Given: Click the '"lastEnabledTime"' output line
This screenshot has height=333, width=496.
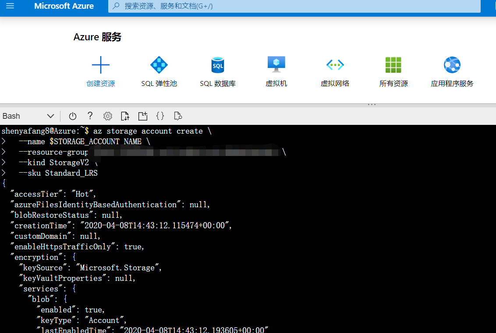Looking at the screenshot, I should point(152,330).
